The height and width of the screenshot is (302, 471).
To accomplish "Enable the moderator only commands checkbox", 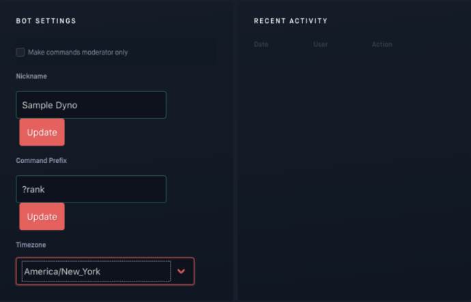I will click(20, 52).
